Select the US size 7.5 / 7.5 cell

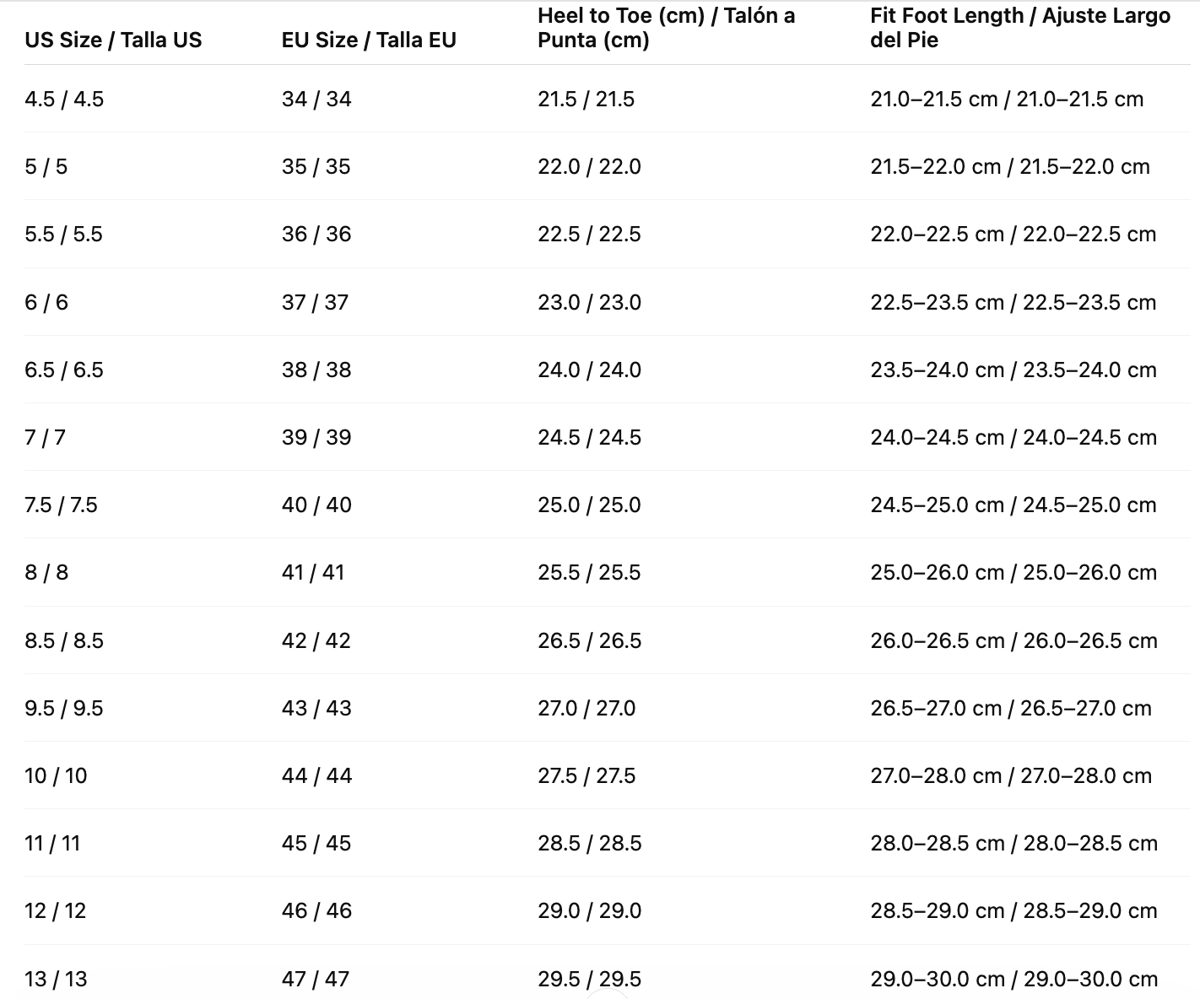pyautogui.click(x=61, y=505)
